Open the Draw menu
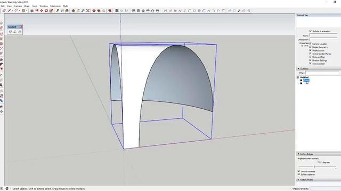 tap(27, 6)
